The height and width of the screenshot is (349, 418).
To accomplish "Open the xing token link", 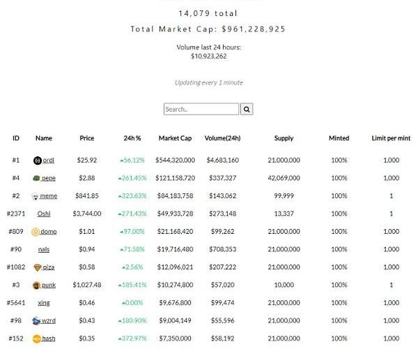I will [44, 303].
